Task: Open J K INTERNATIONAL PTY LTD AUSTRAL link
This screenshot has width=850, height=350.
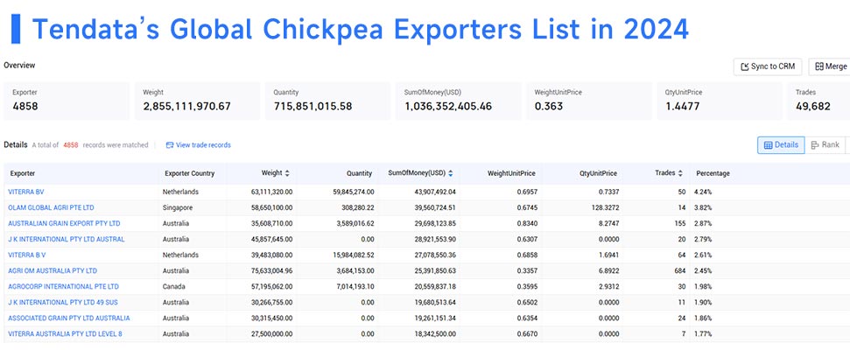Action: [67, 239]
